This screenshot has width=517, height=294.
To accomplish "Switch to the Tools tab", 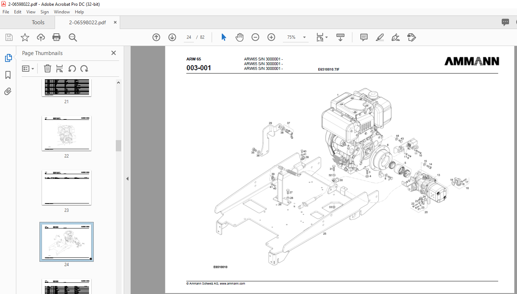I will tap(38, 22).
